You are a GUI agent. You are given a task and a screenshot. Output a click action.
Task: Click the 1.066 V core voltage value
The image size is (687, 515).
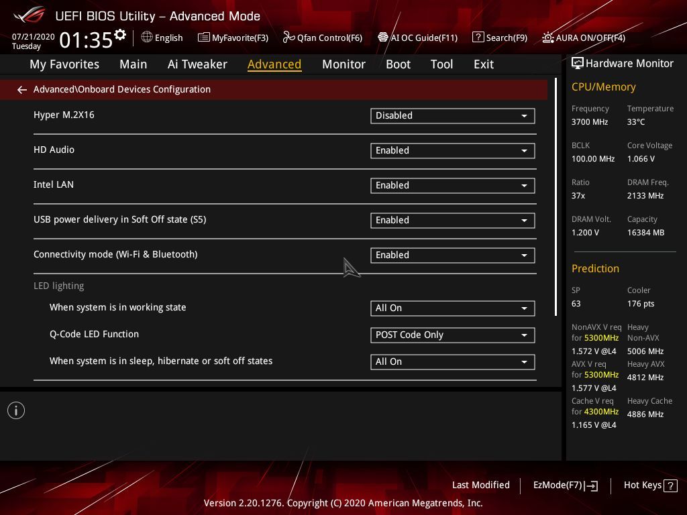click(x=641, y=159)
